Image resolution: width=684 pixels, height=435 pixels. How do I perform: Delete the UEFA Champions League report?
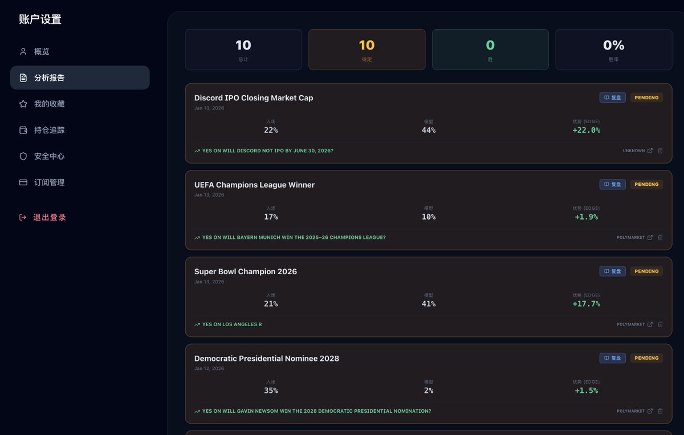pos(660,237)
